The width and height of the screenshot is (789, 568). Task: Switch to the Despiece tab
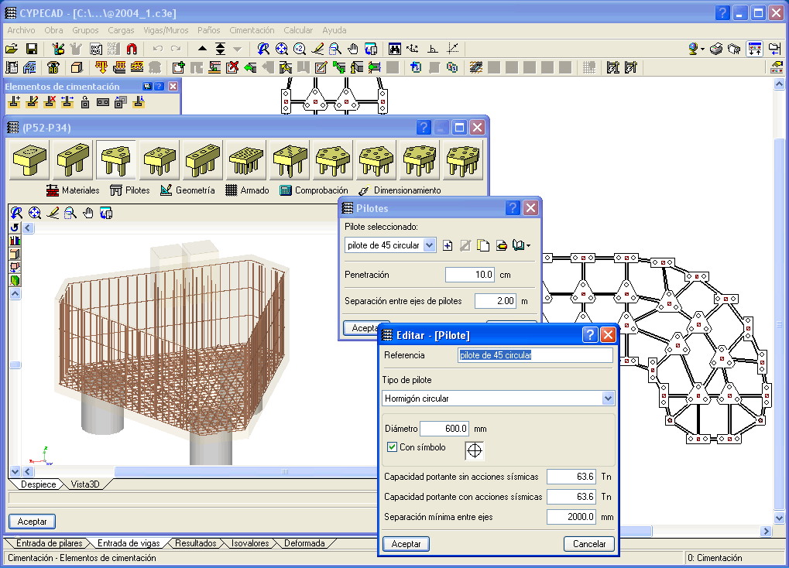point(38,484)
